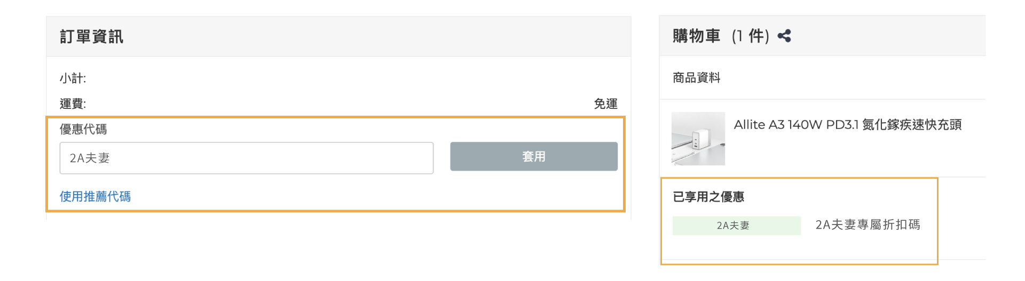Select the 商品資料 column label

pos(696,78)
